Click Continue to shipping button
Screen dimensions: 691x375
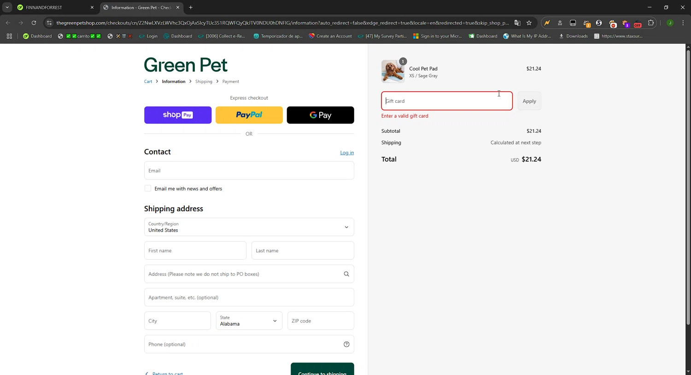click(x=322, y=369)
